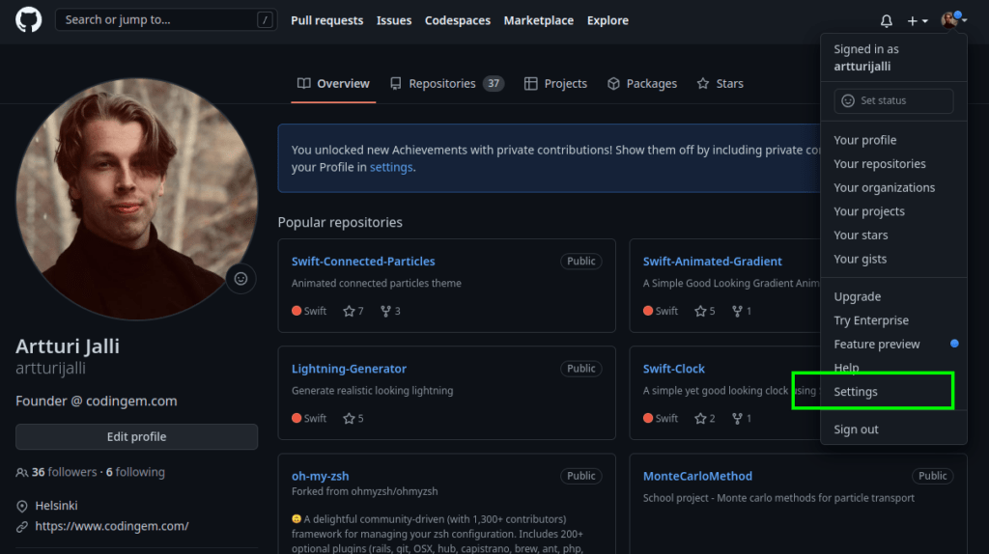Open Pull requests in top navigation
The image size is (989, 554).
tap(326, 20)
